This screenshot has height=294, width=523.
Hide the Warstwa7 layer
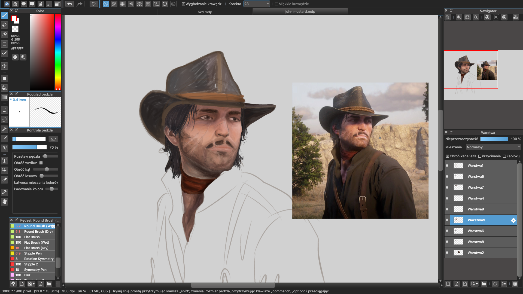tap(447, 187)
